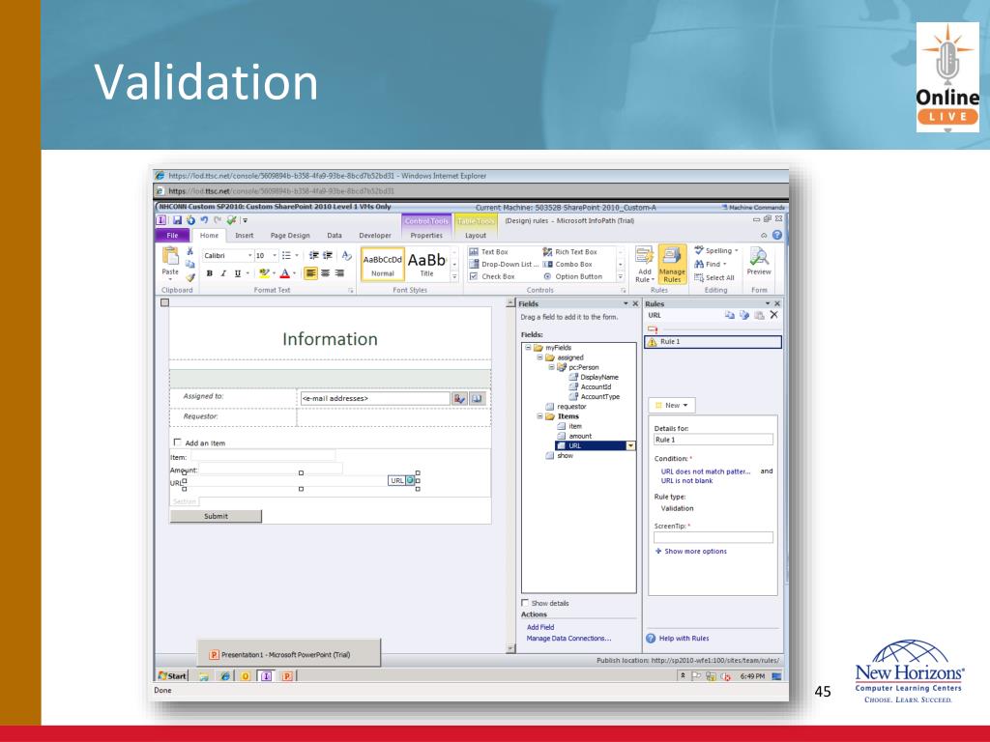This screenshot has width=990, height=742.
Task: Toggle Italic formatting
Action: (x=223, y=273)
